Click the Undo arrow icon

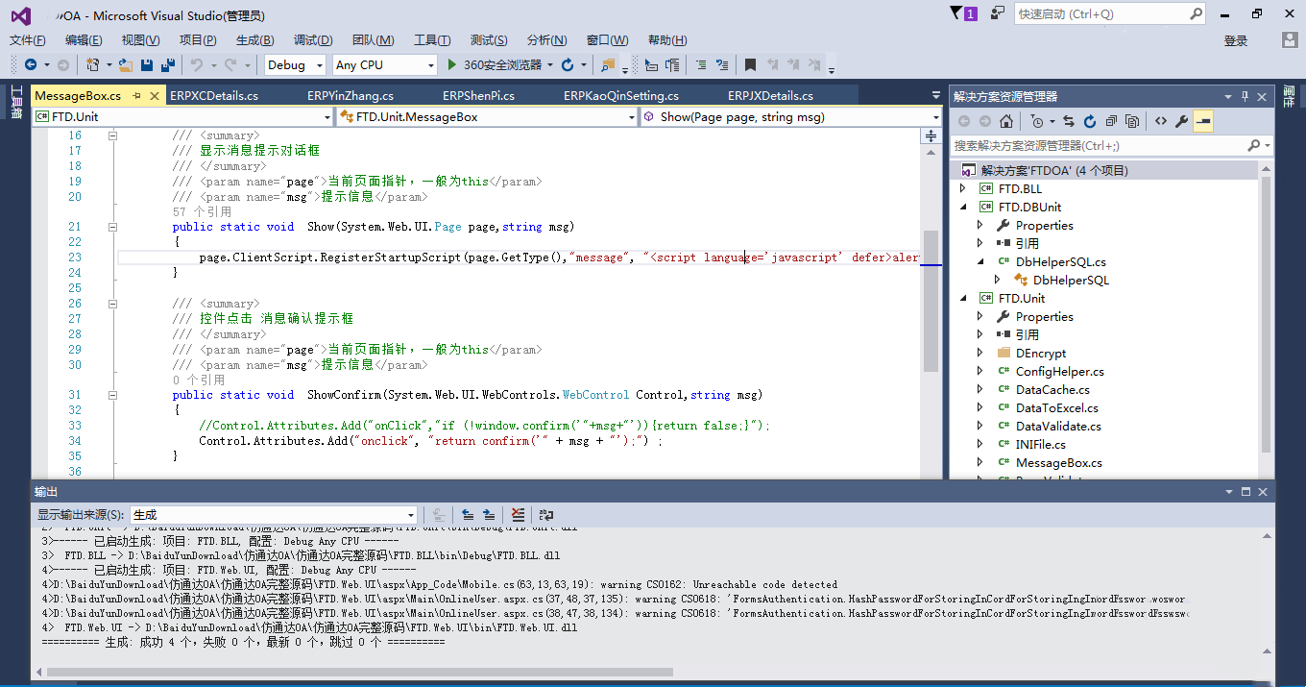[x=196, y=65]
